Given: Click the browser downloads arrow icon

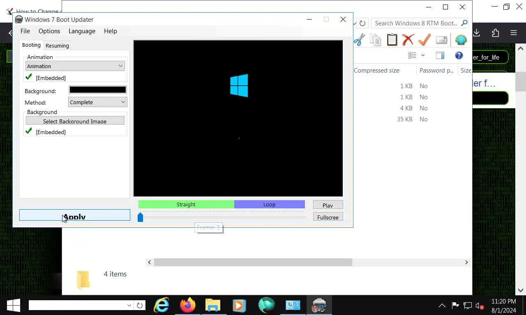Looking at the screenshot, I should (477, 33).
